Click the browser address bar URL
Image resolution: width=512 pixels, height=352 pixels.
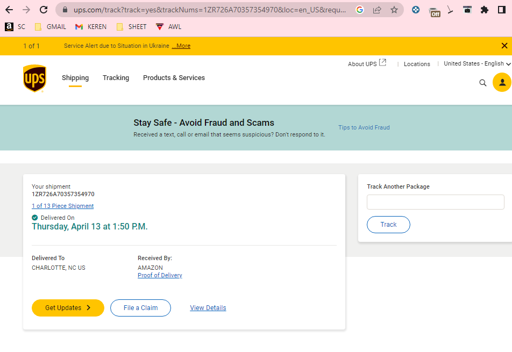210,10
